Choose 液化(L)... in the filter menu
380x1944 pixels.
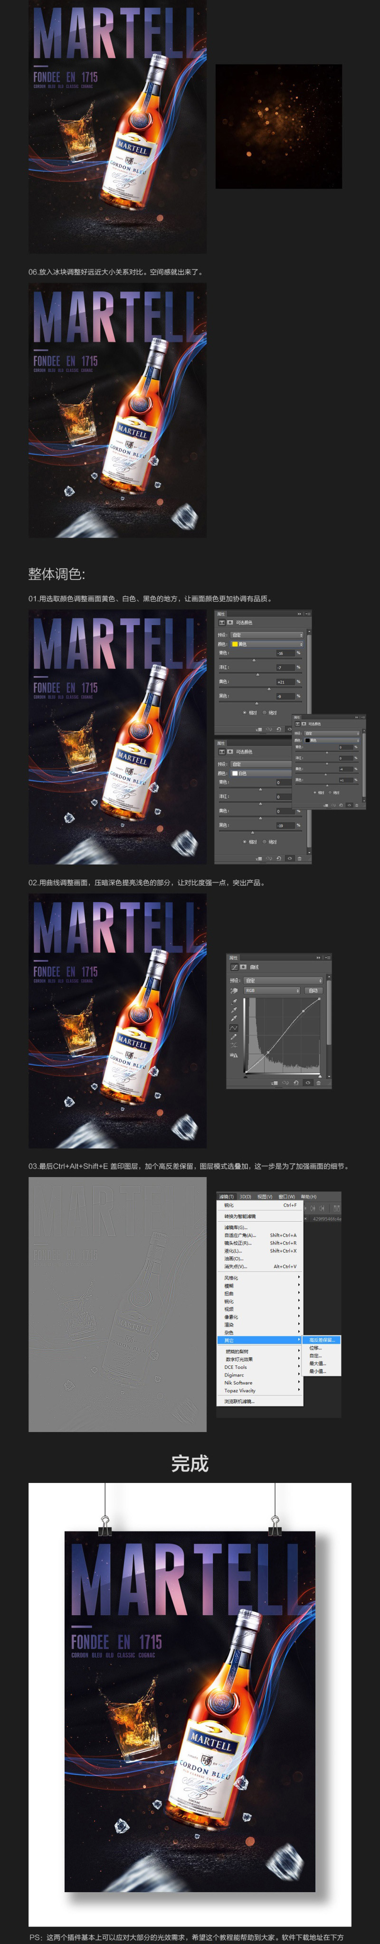[x=261, y=1250]
